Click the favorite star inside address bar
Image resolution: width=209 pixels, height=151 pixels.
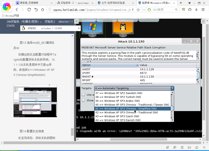tap(138, 9)
